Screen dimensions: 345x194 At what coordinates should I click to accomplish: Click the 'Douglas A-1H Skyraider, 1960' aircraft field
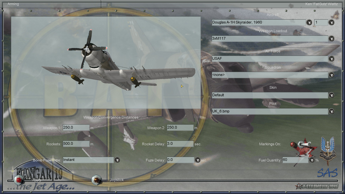(x=259, y=22)
